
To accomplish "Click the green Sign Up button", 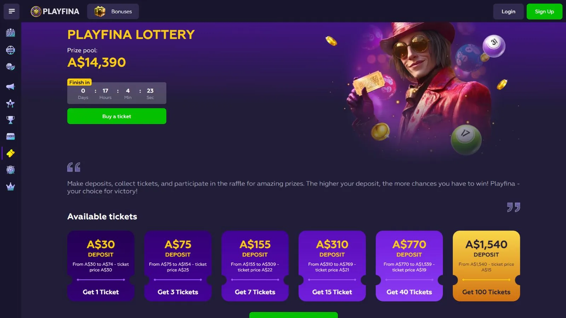I will tap(544, 11).
